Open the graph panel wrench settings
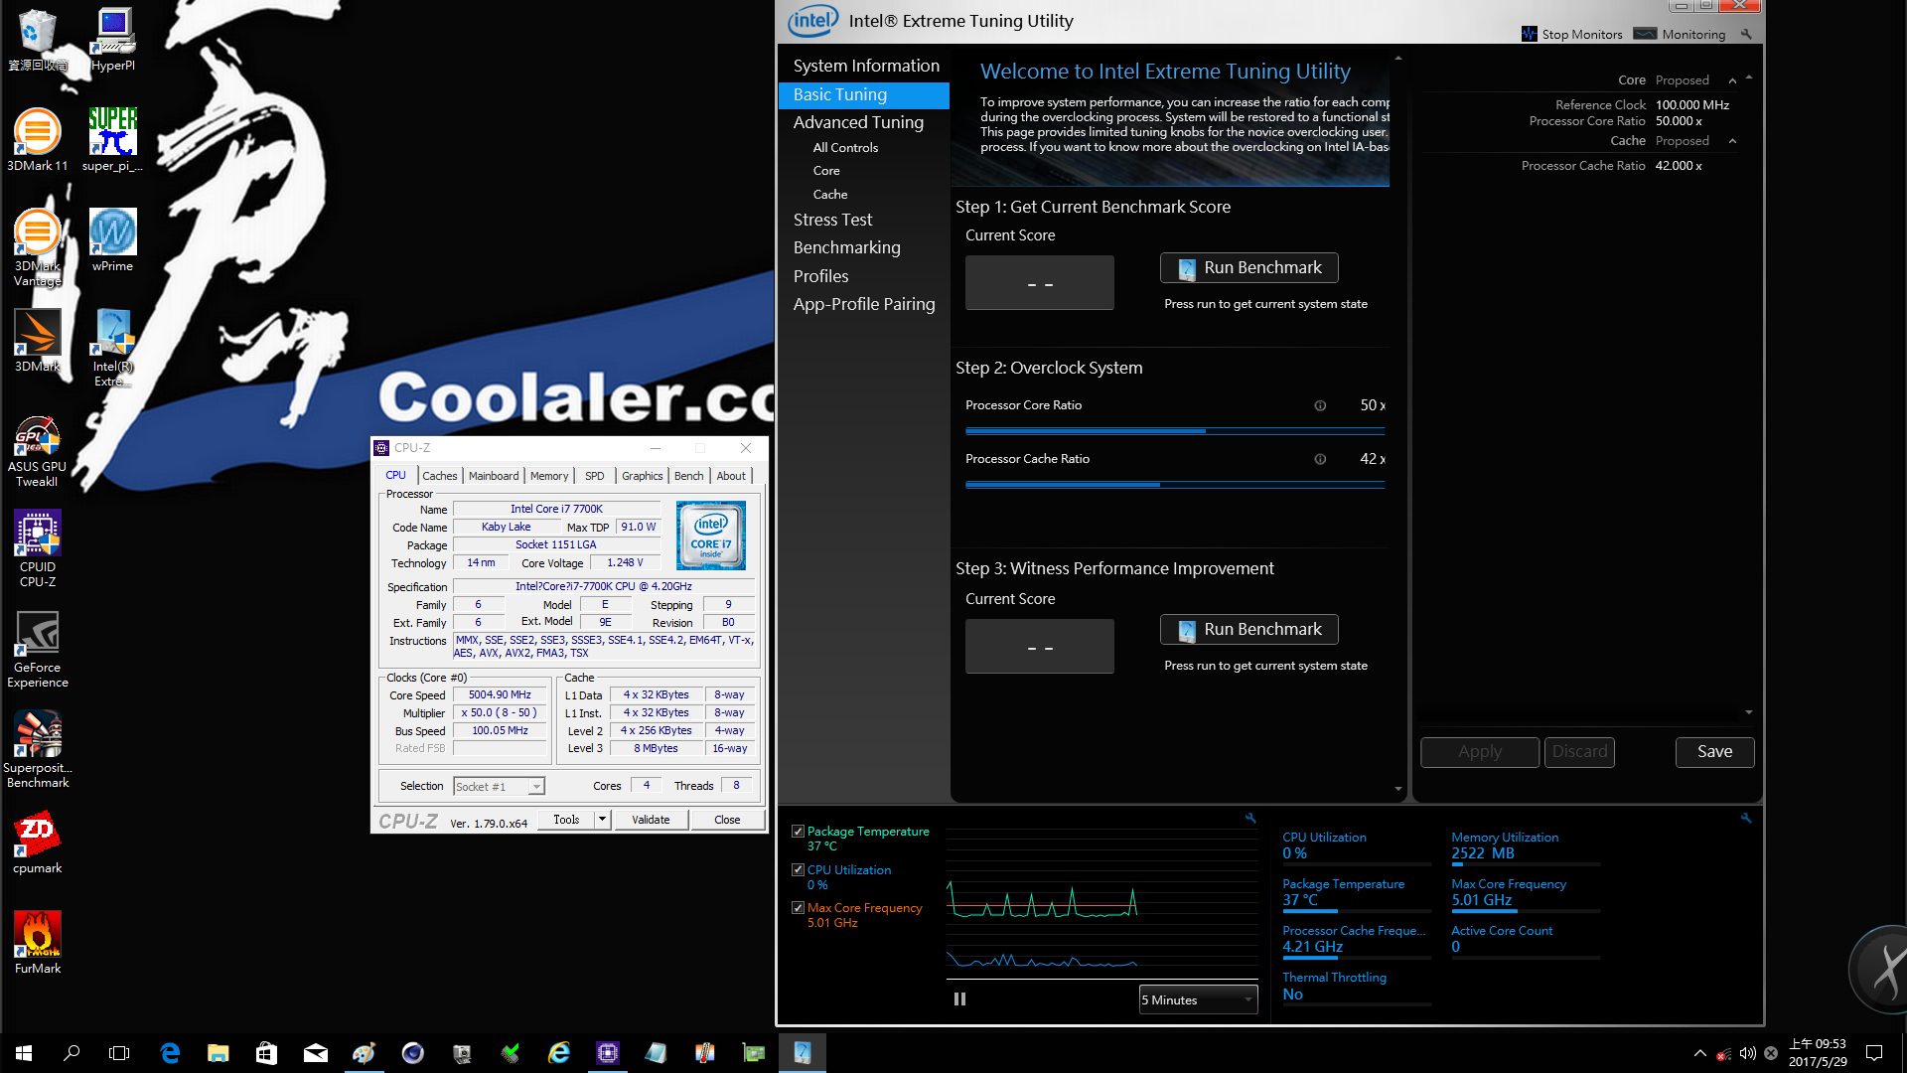This screenshot has height=1073, width=1907. click(x=1250, y=818)
